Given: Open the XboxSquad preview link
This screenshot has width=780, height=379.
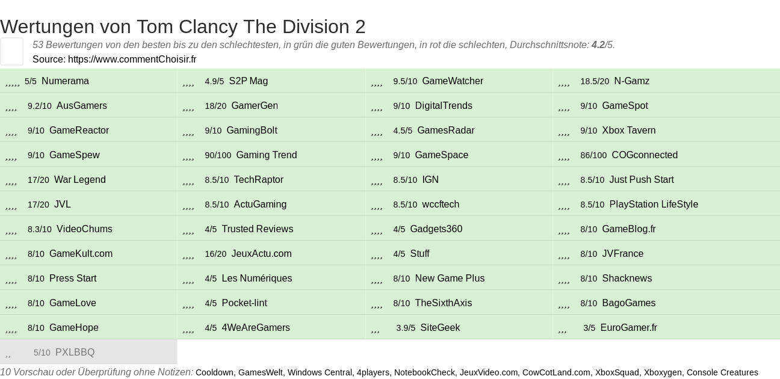Looking at the screenshot, I should 617,372.
